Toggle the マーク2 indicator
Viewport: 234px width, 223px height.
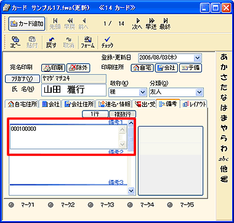click(50, 205)
